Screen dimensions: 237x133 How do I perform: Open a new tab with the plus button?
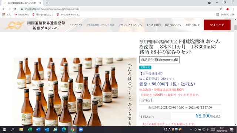pyautogui.click(x=47, y=3)
